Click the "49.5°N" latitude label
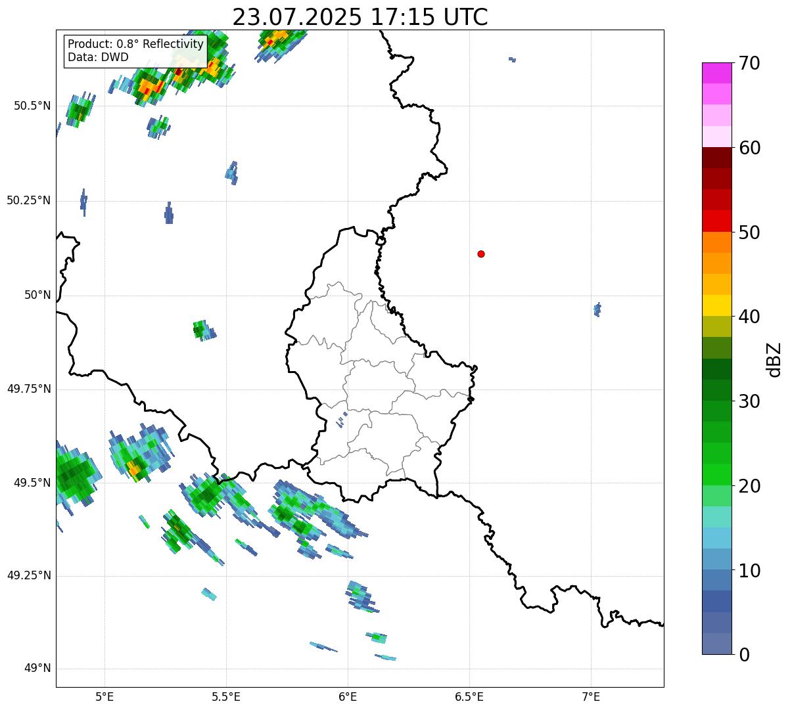Screen dimensions: 790x710 [x=32, y=483]
